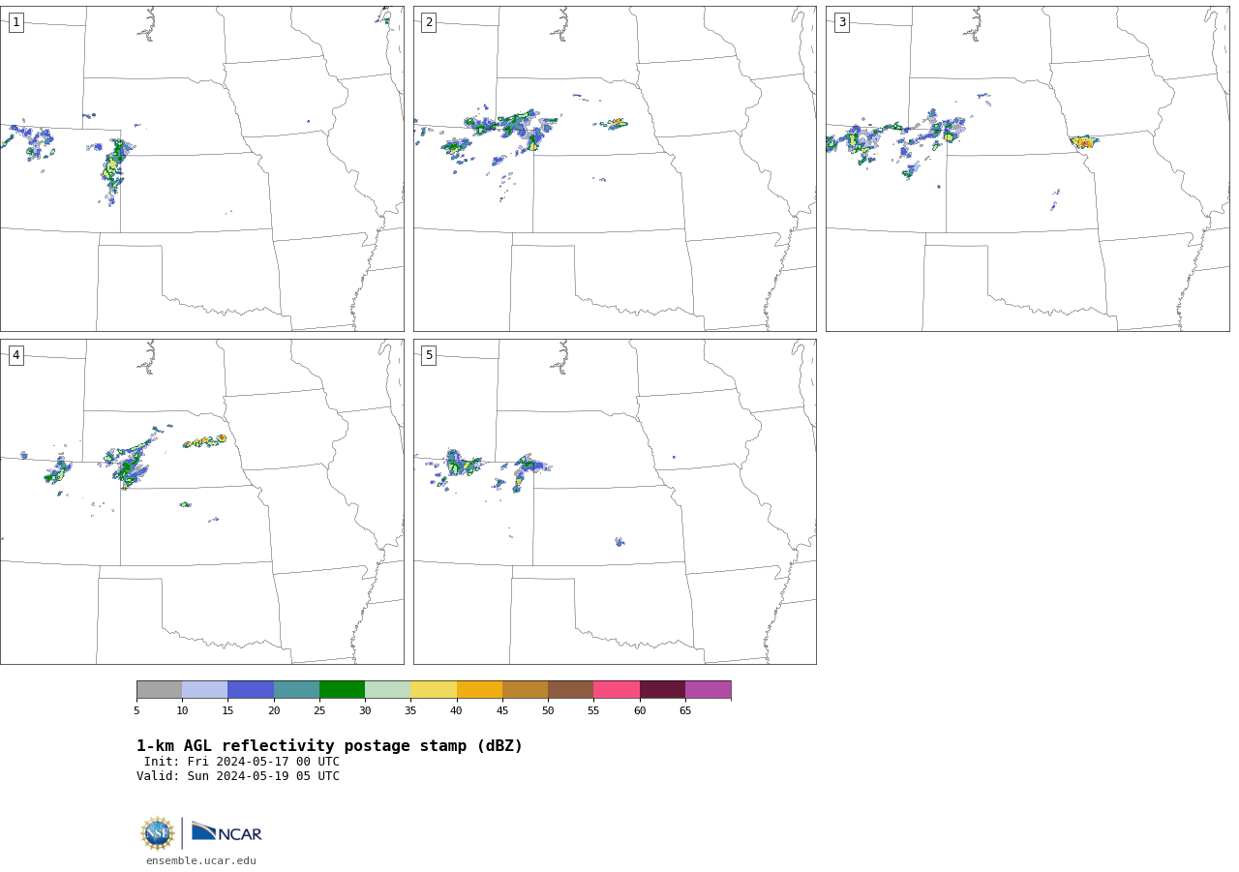Click the colorbar tick label 35
The width and height of the screenshot is (1239, 872).
click(x=410, y=711)
